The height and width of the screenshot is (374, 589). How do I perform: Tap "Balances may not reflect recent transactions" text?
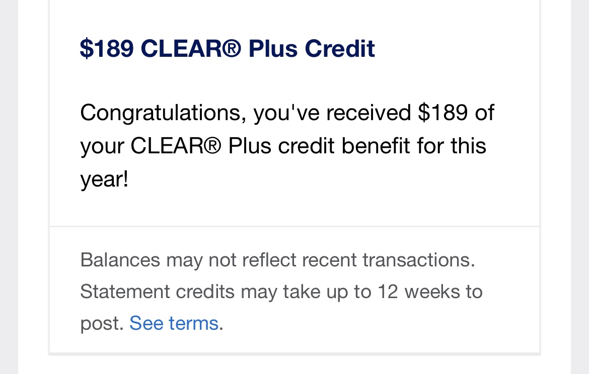[x=277, y=260]
